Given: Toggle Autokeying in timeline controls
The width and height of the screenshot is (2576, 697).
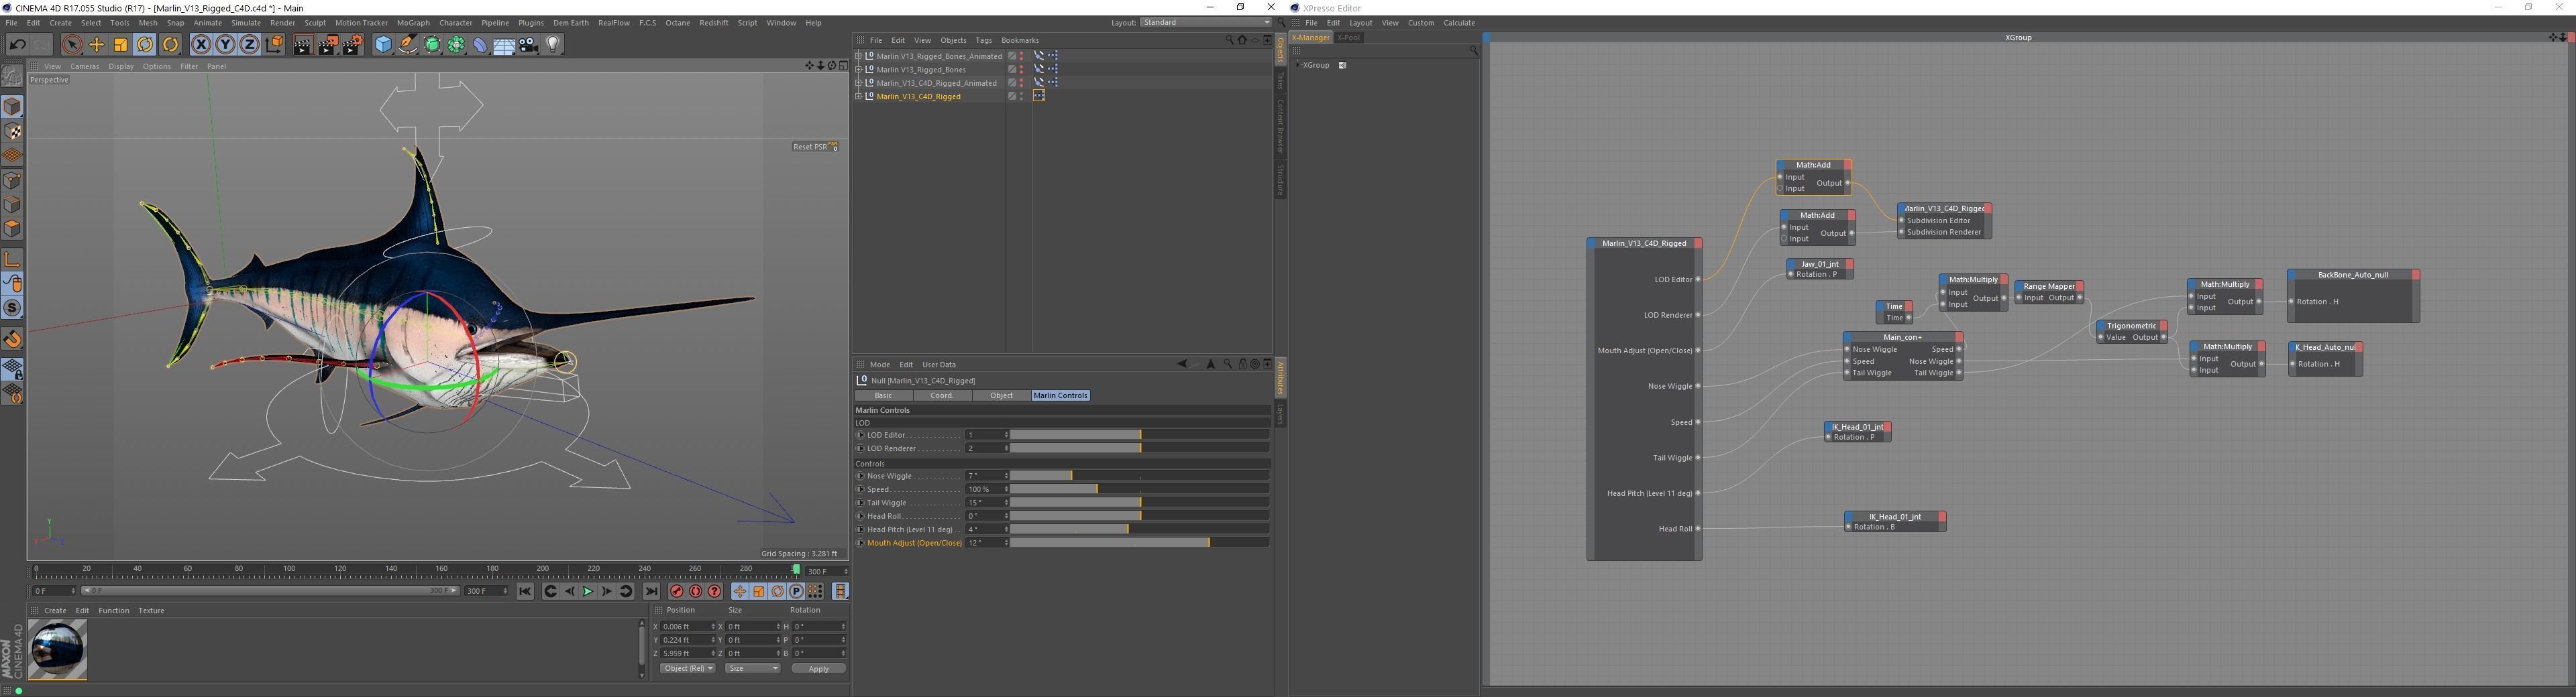Looking at the screenshot, I should click(x=696, y=591).
